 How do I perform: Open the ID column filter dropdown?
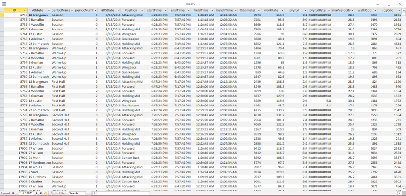click(x=25, y=10)
